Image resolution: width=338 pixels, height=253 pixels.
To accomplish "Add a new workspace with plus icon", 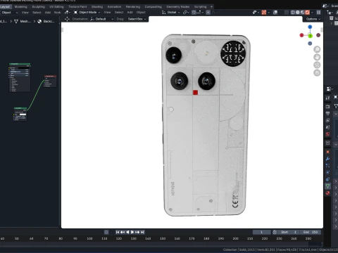I will (x=211, y=7).
